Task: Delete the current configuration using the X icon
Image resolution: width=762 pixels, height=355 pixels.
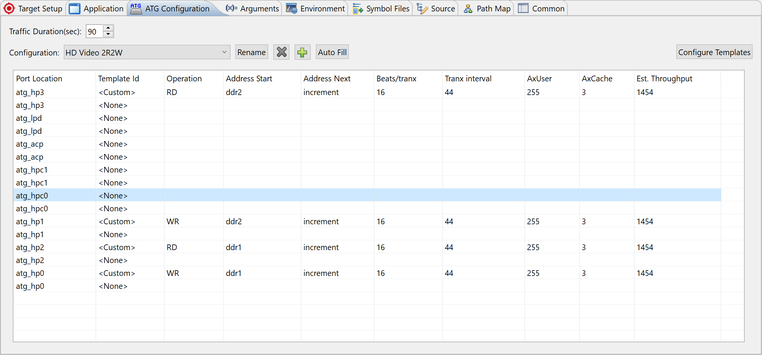Action: [x=281, y=52]
